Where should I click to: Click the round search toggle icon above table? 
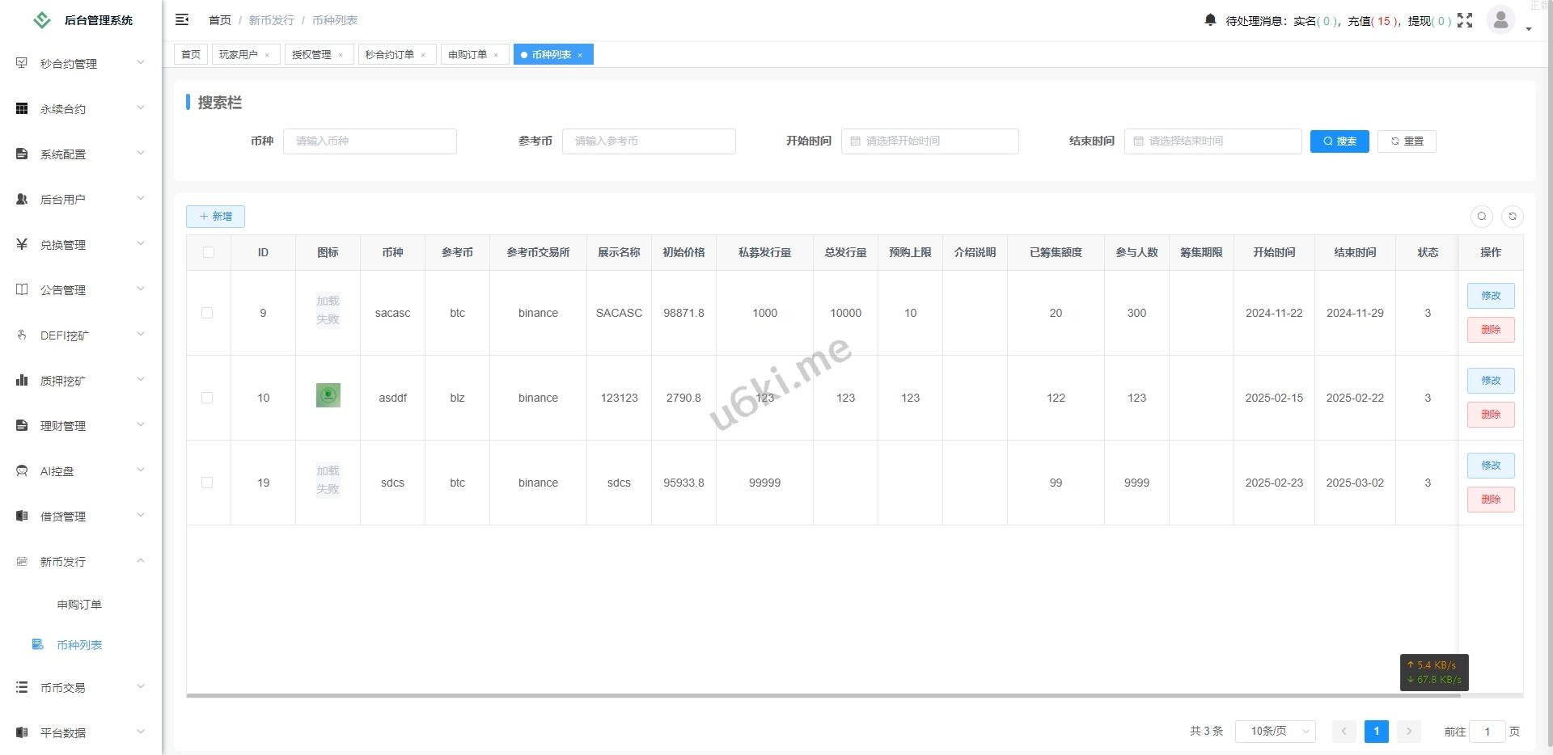(x=1482, y=216)
